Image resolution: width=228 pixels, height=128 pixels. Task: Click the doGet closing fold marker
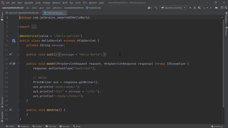click(18, 101)
